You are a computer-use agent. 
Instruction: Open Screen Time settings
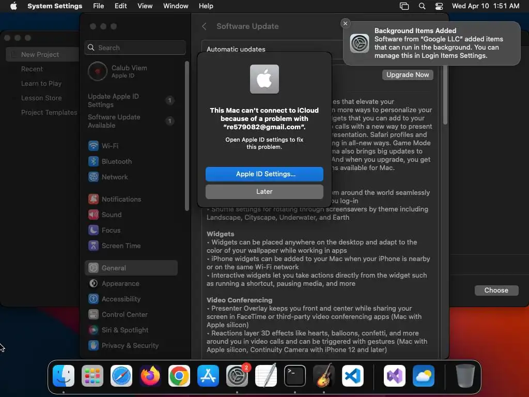pos(131,246)
